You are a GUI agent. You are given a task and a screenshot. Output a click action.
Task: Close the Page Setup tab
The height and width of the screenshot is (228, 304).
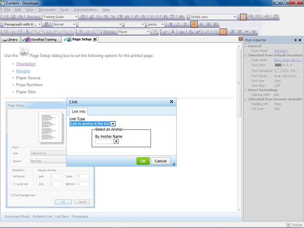[x=95, y=39]
